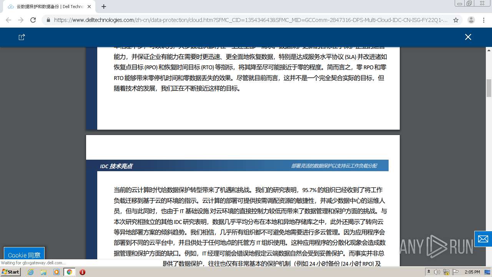Open a new browser tab
This screenshot has height=277, width=492.
point(104,7)
